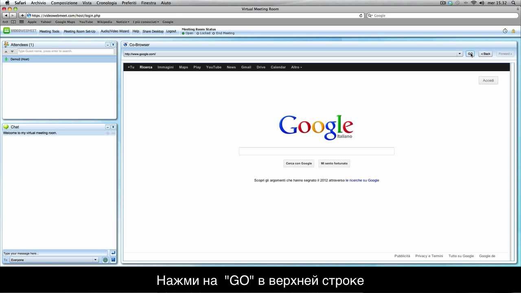Send chat message with return arrow icon
The image size is (521, 293).
coord(113,253)
